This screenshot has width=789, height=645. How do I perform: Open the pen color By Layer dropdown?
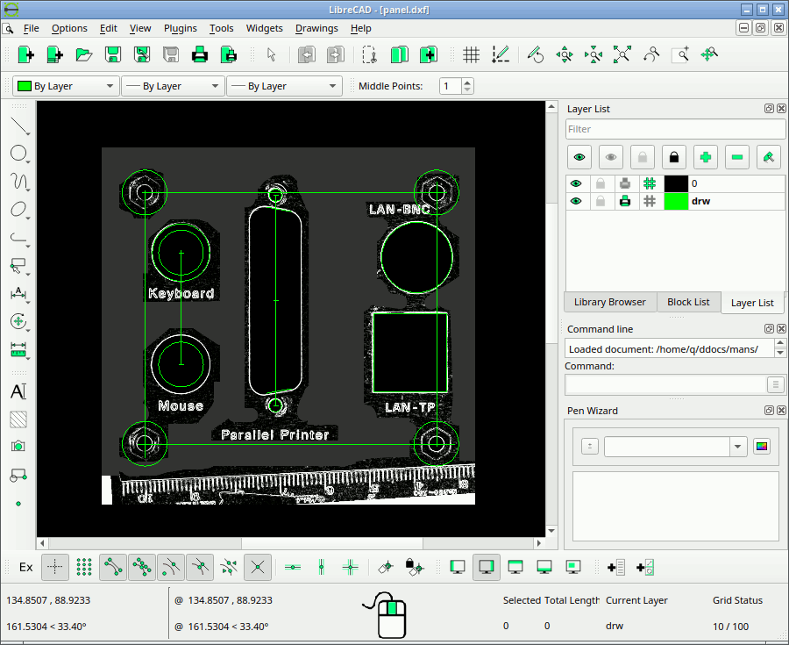66,86
